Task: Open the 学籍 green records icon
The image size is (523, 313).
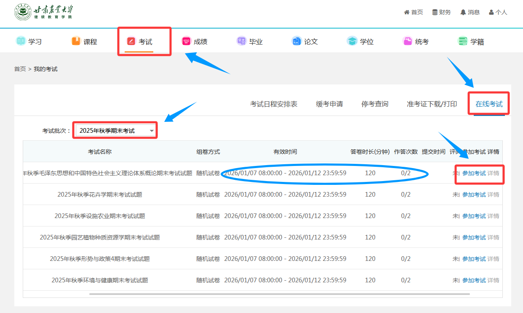Action: tap(463, 41)
